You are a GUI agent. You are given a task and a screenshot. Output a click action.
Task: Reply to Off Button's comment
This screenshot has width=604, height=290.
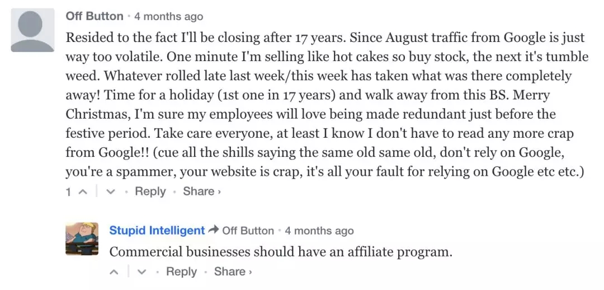point(150,191)
